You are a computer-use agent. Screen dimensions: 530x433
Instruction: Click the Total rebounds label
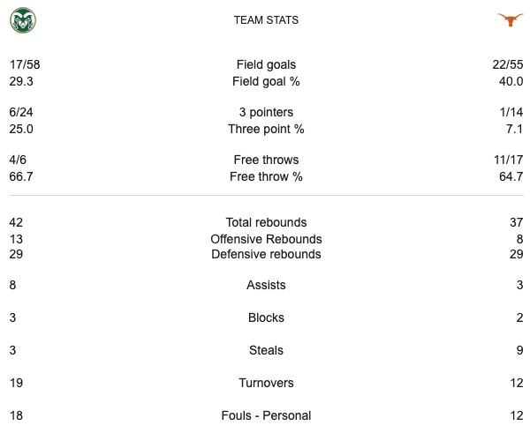(266, 222)
